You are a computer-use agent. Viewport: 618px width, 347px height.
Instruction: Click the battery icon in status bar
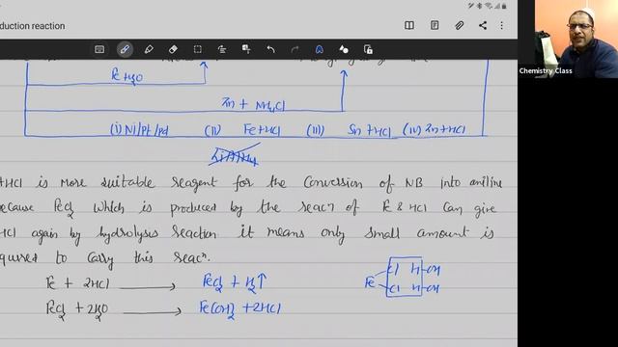click(504, 6)
